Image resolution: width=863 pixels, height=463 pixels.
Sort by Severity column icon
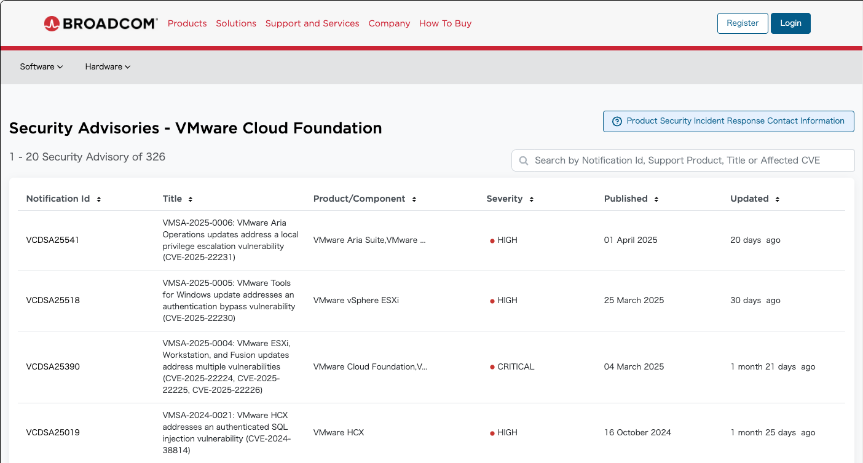[532, 199]
